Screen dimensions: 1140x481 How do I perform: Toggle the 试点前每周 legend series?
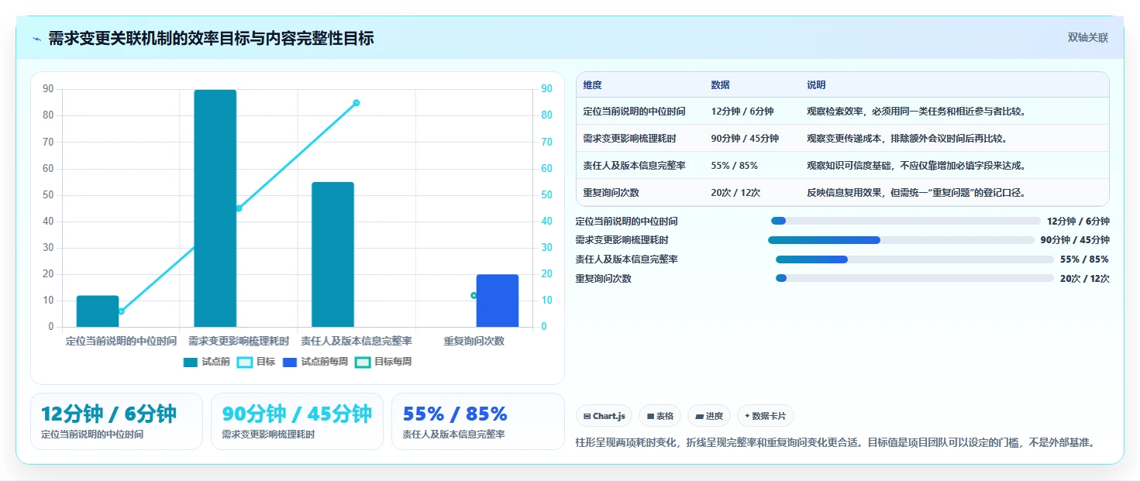pyautogui.click(x=315, y=362)
